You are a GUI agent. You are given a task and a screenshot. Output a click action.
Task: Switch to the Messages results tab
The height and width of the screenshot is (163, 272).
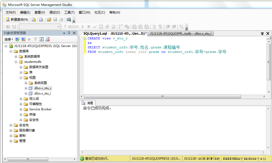click(88, 103)
